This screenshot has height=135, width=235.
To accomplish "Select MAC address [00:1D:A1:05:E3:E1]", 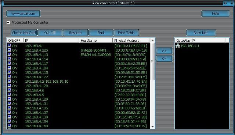I will pyautogui.click(x=131, y=46).
